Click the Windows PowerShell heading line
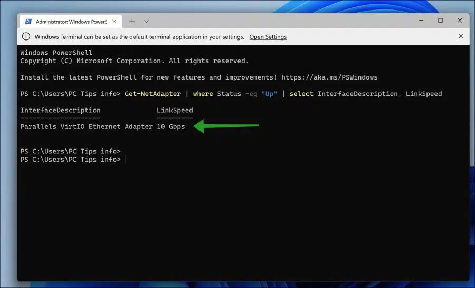This screenshot has height=288, width=475. pyautogui.click(x=56, y=53)
